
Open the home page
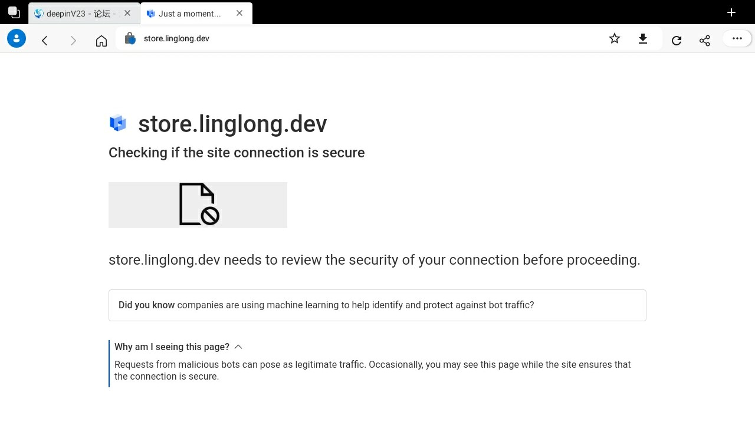(101, 40)
